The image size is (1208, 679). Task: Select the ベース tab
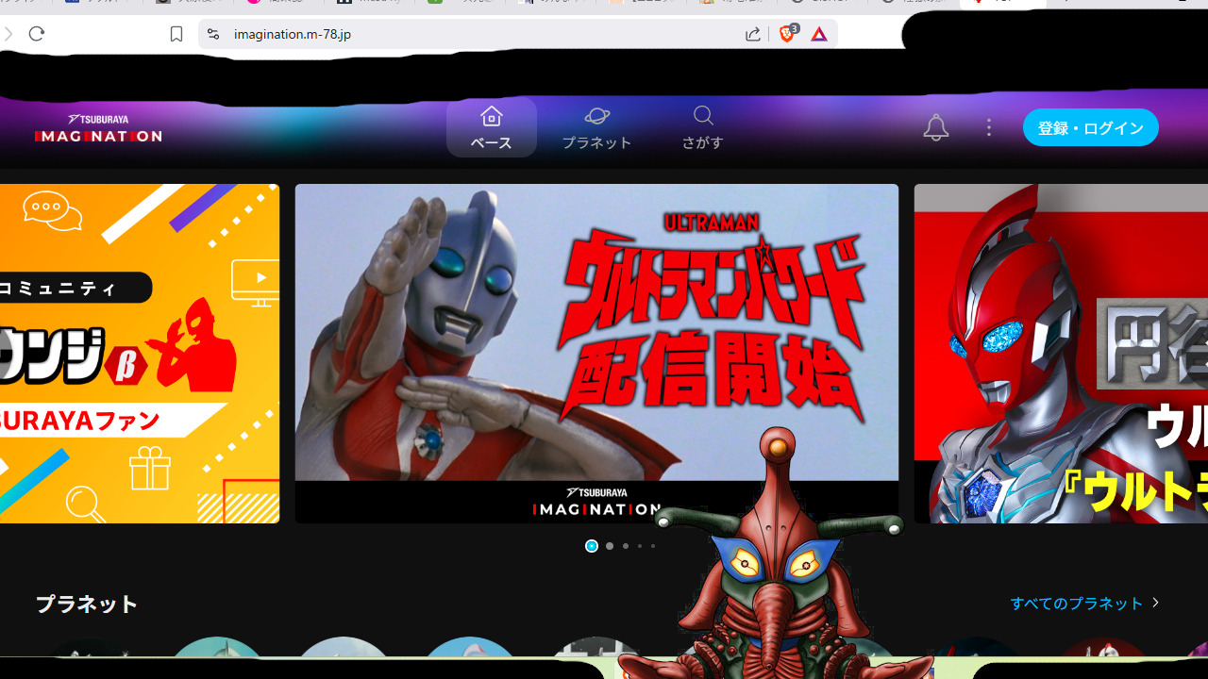pos(492,127)
